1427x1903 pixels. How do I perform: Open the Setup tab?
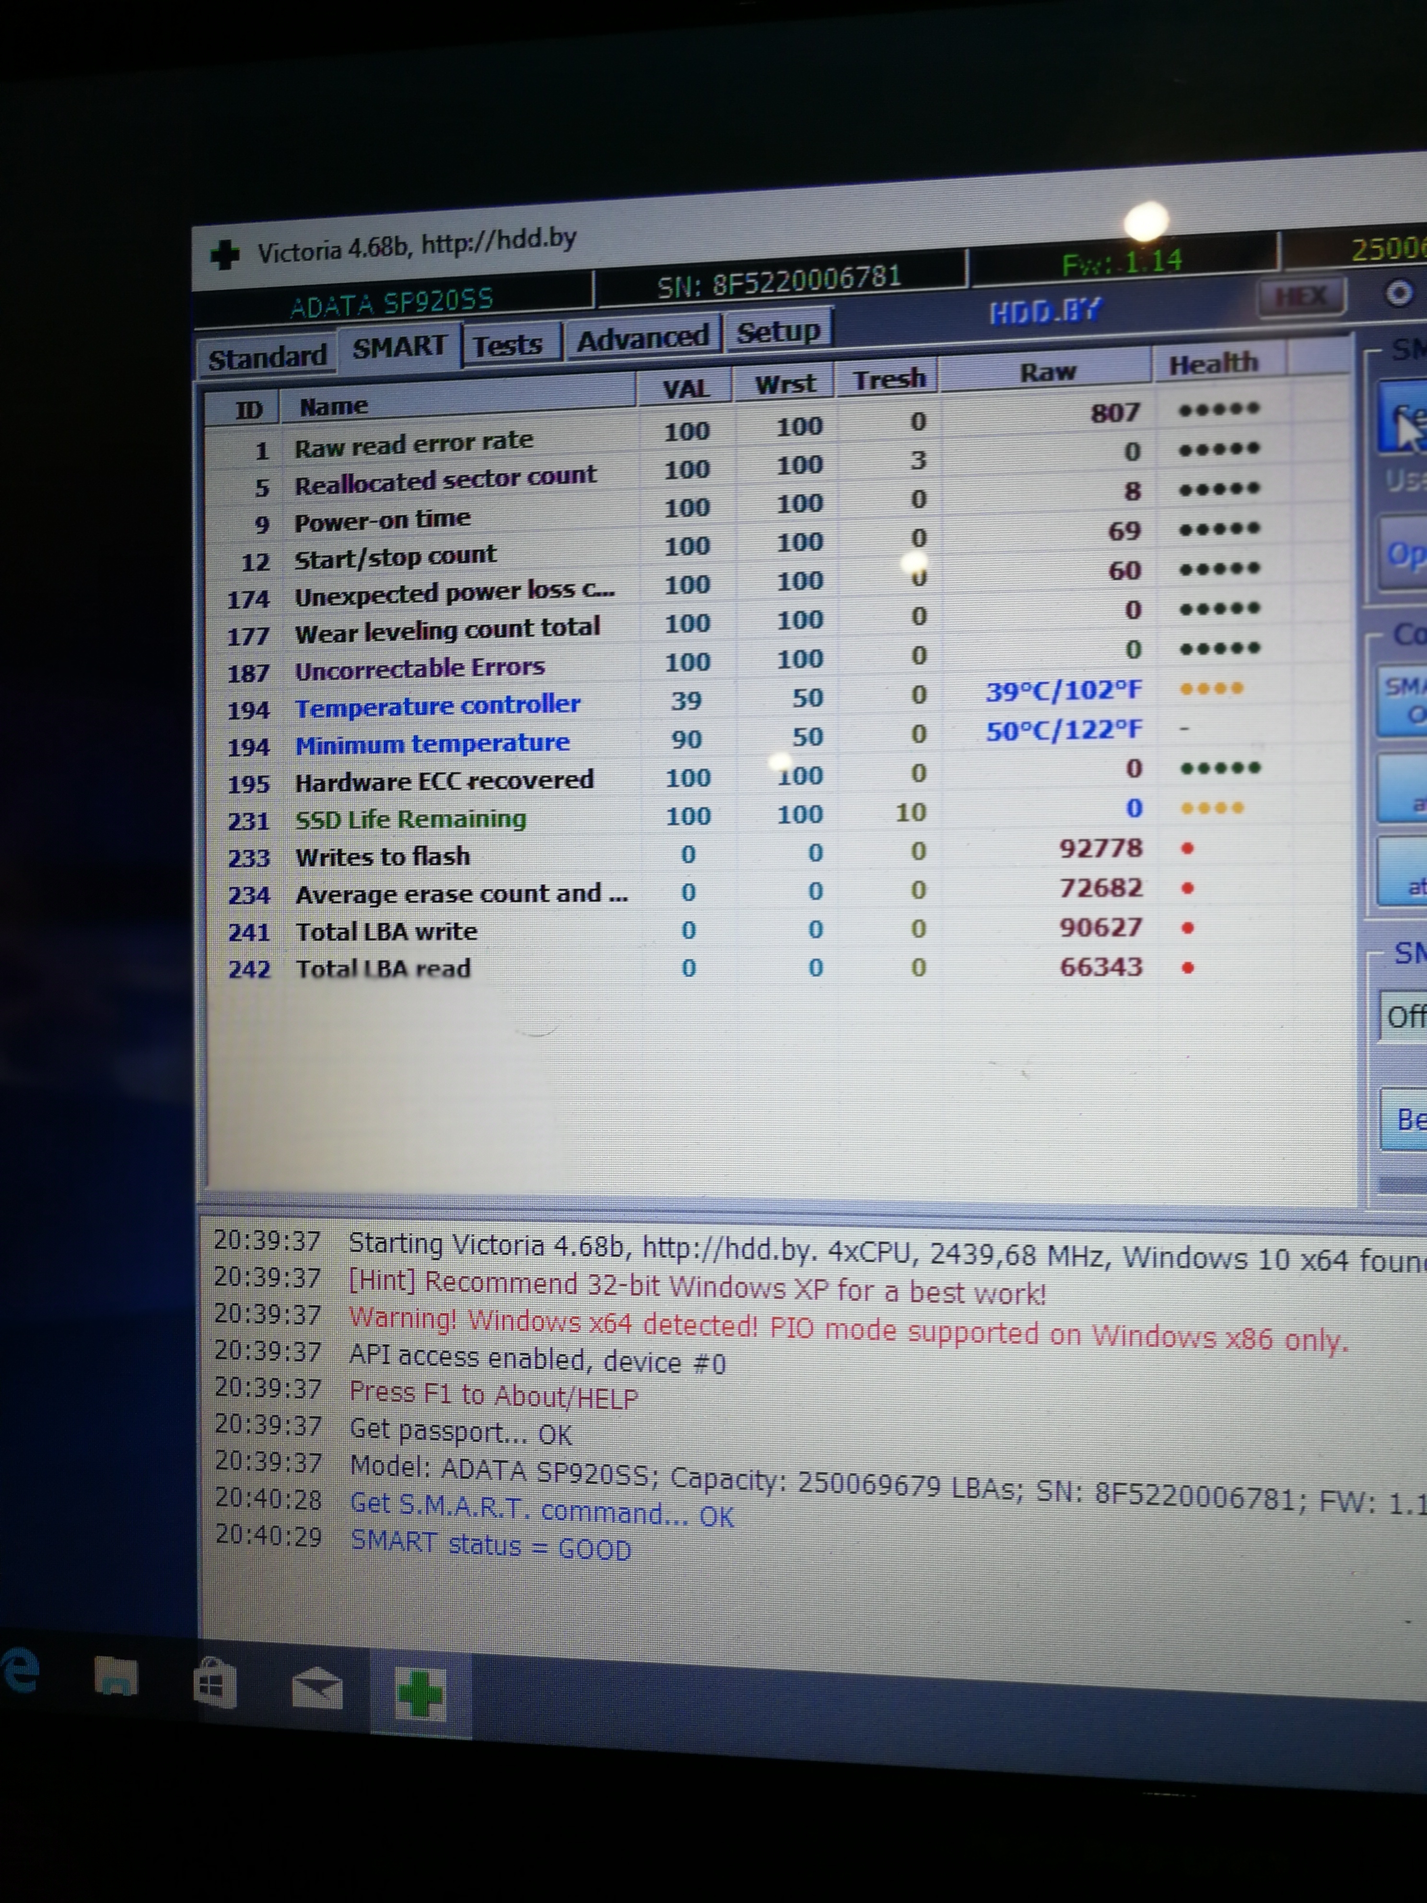tap(778, 331)
